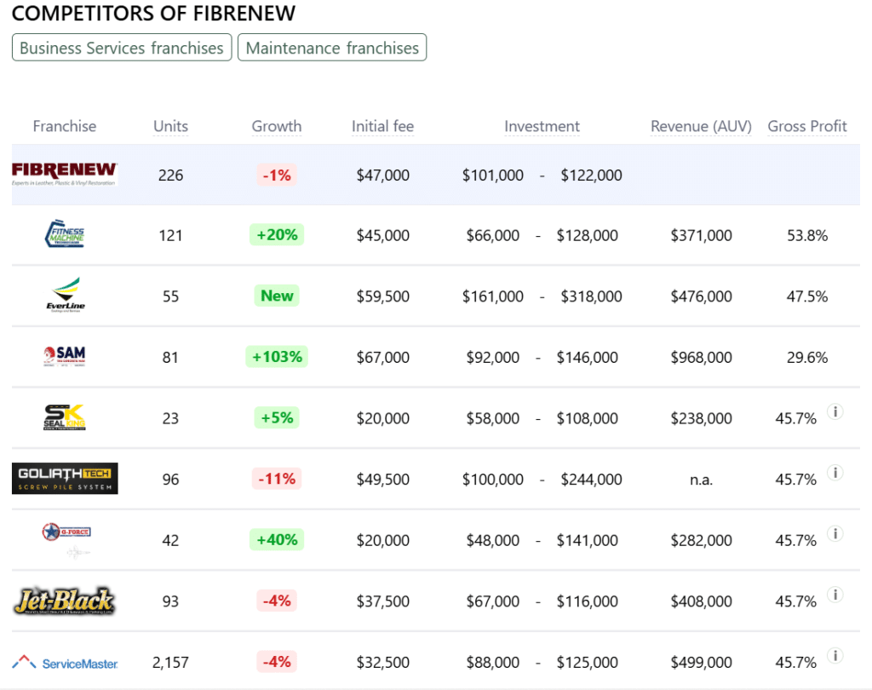Sort by the Growth column header
This screenshot has height=690, width=872.
click(277, 126)
